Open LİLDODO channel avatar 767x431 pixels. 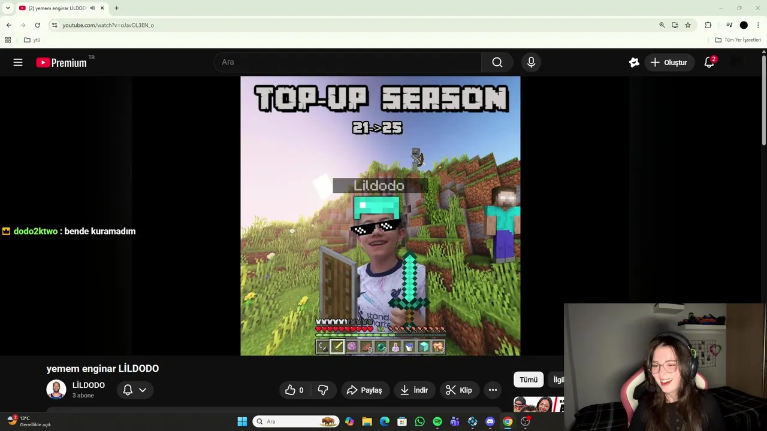click(56, 390)
